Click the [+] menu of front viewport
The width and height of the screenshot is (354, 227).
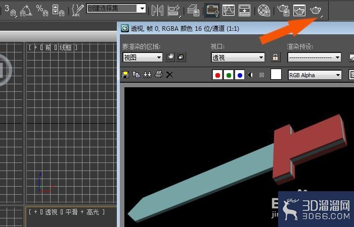[36, 47]
